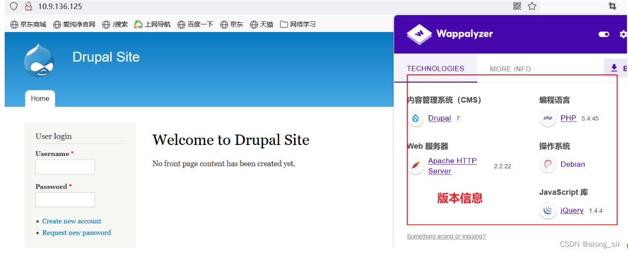Click the crop screenshot toolbar icon

(x=612, y=6)
